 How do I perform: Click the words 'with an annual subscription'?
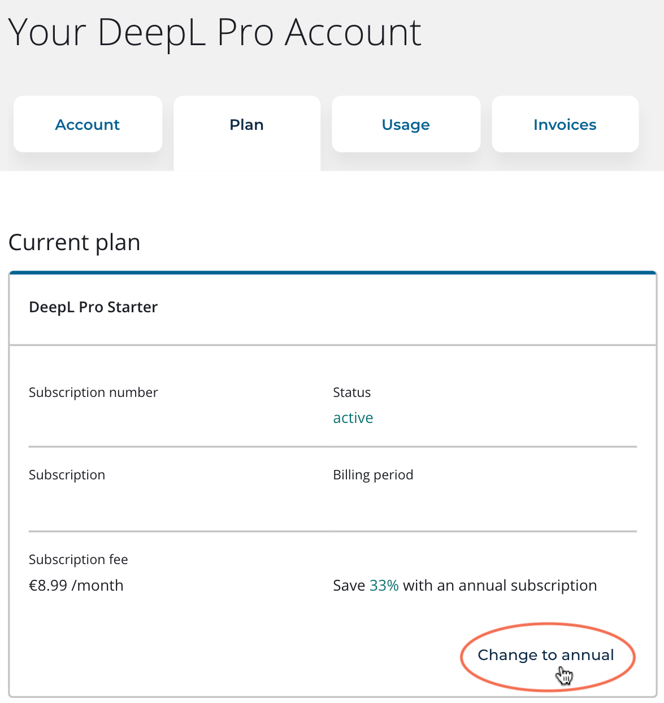(500, 586)
